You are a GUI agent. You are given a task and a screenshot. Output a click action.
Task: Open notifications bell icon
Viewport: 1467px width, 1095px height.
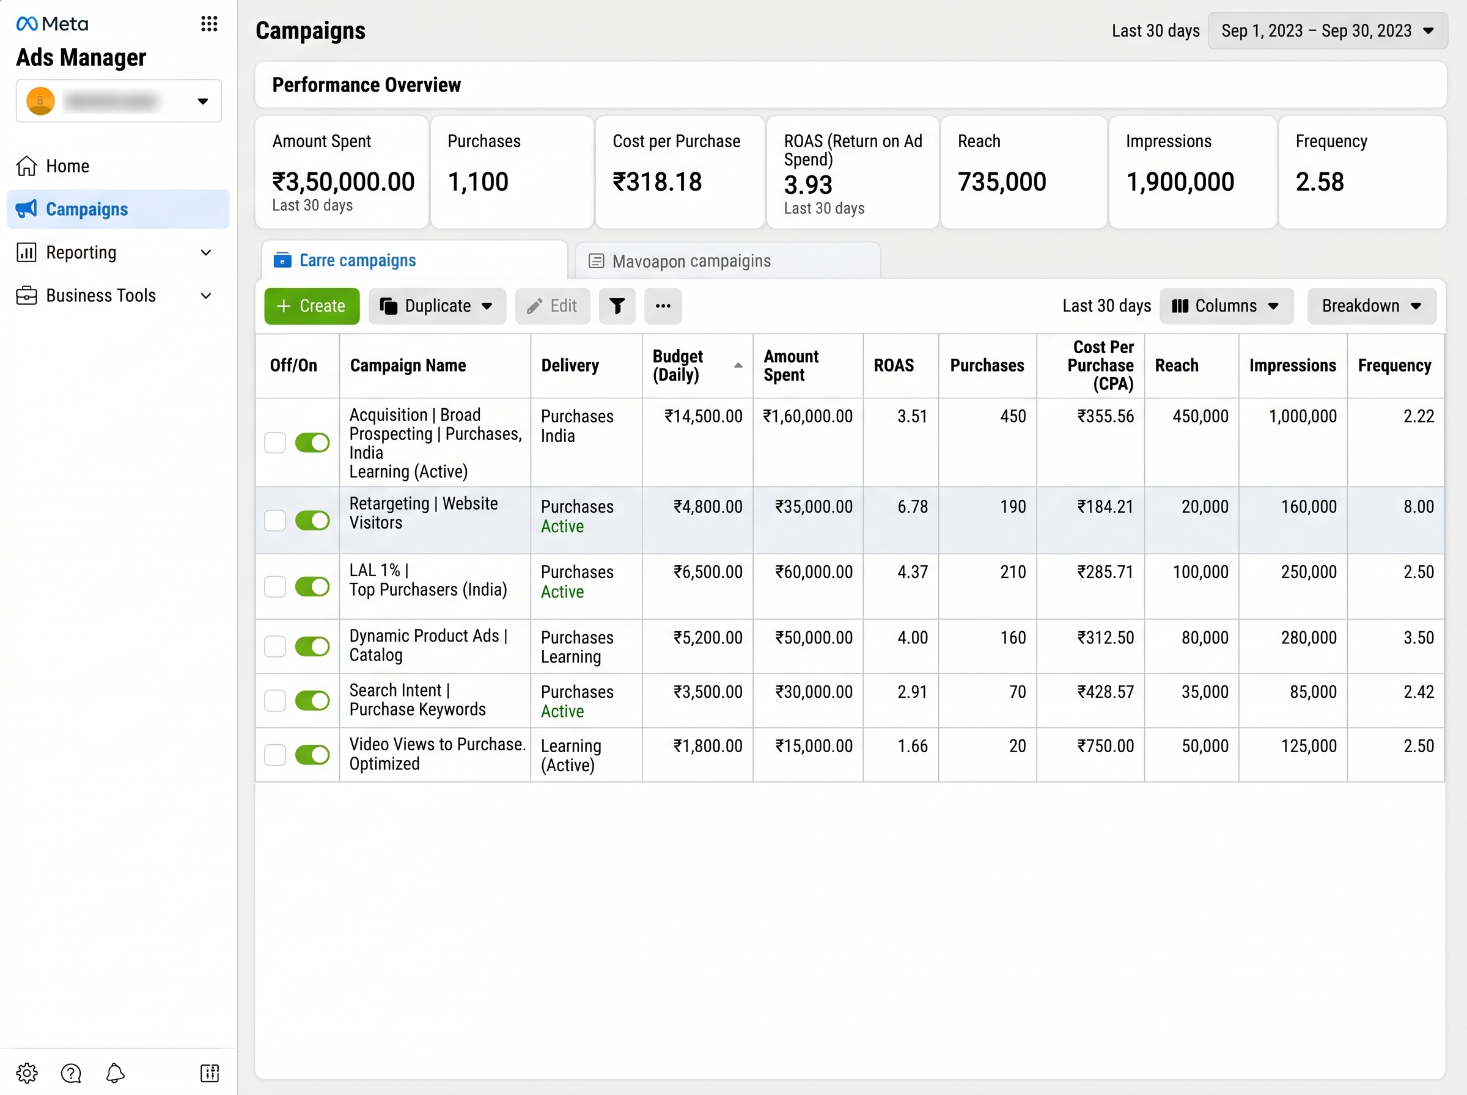pyautogui.click(x=116, y=1072)
